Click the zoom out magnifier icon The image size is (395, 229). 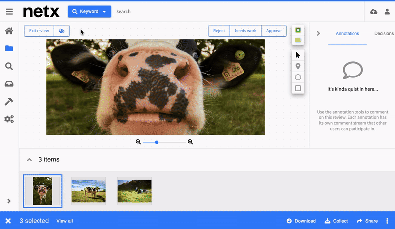pos(138,142)
